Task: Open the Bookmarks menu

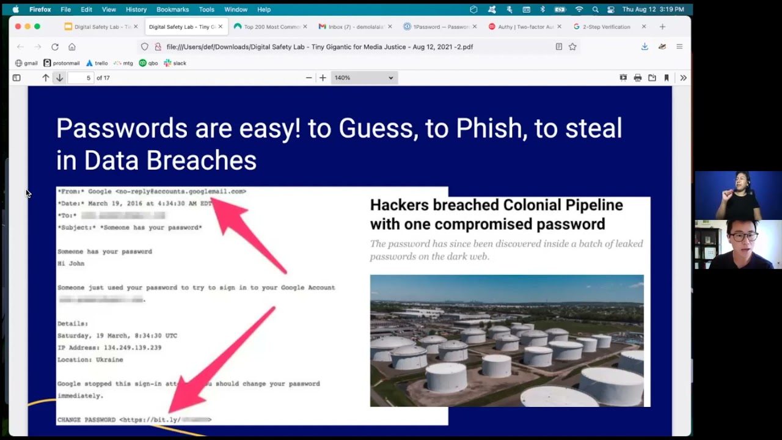Action: (172, 9)
